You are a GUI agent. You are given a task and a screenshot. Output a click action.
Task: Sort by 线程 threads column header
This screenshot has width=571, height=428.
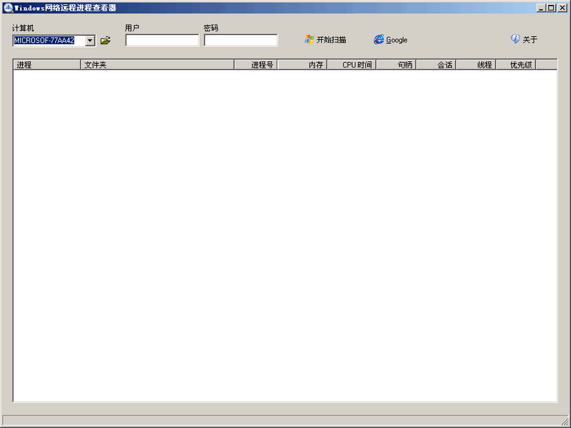476,65
